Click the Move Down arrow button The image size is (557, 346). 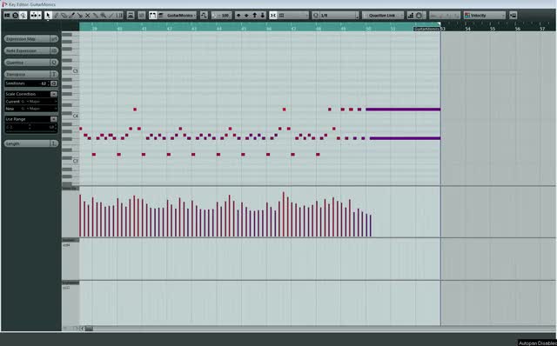[x=263, y=16]
